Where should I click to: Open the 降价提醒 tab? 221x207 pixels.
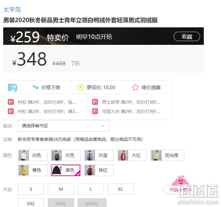146,87
